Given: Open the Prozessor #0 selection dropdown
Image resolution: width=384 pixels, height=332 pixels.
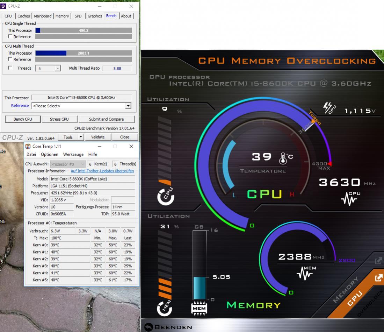Looking at the screenshot, I should (x=67, y=164).
